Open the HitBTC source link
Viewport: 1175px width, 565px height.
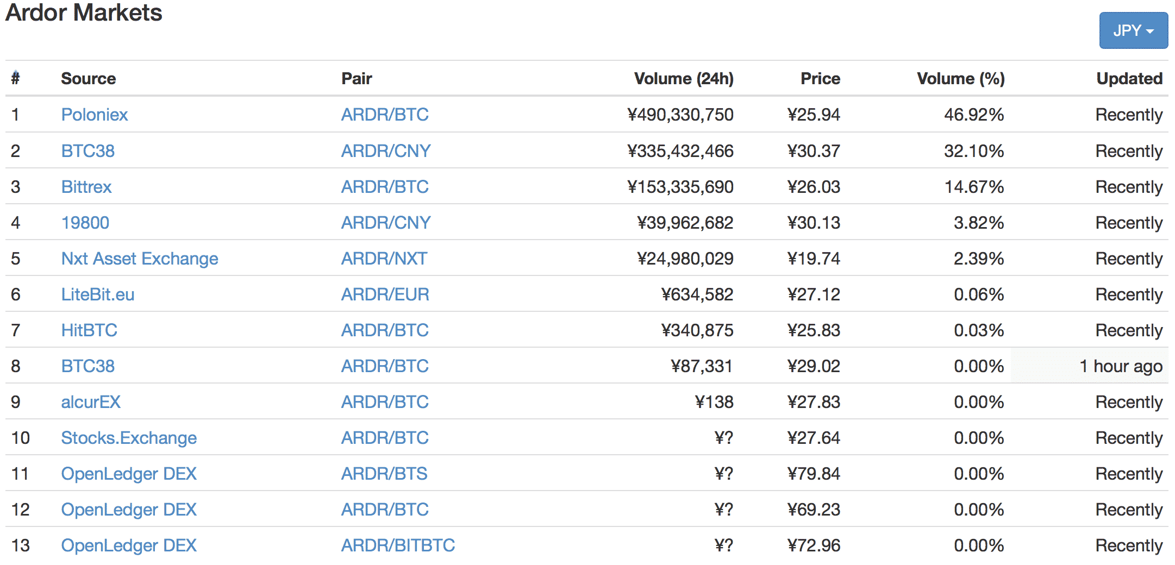[89, 330]
